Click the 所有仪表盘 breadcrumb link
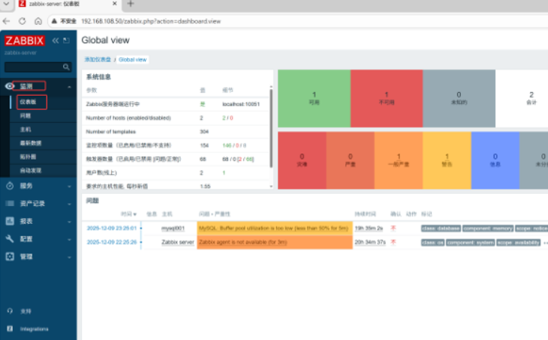This screenshot has width=548, height=340. coord(98,60)
